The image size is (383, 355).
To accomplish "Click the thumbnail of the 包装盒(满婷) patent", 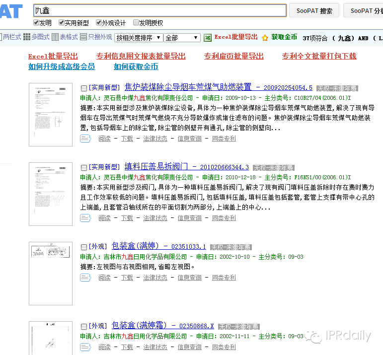I will 51,274.
